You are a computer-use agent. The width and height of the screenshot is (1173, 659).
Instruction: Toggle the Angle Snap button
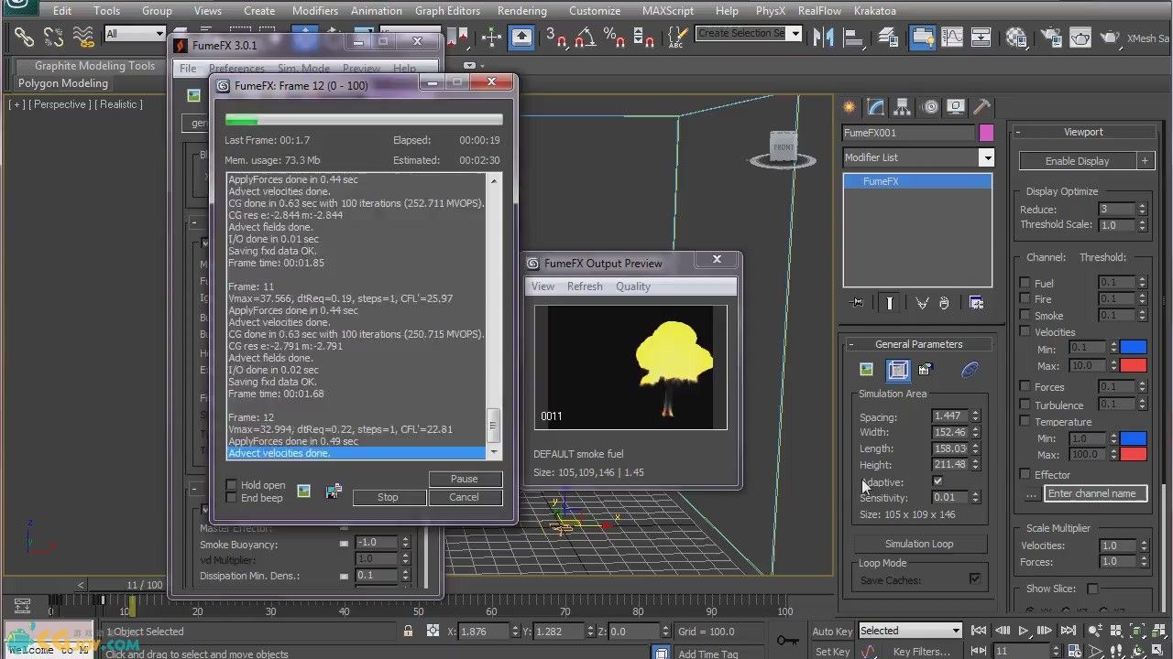click(586, 37)
